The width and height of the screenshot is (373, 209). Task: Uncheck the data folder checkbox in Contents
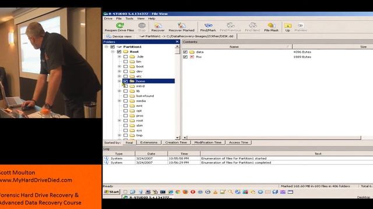coord(185,52)
